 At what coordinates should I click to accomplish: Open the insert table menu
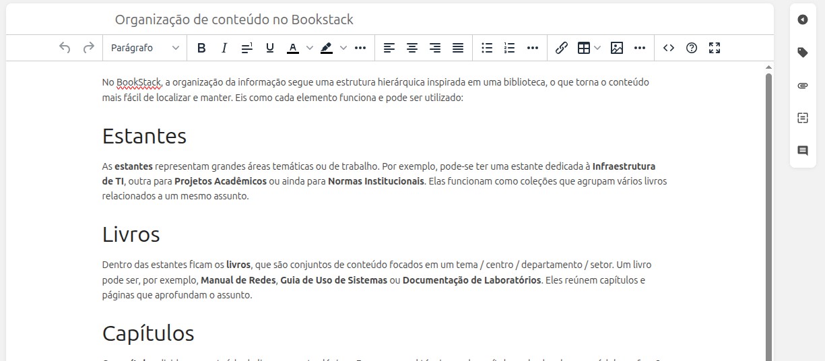click(584, 48)
